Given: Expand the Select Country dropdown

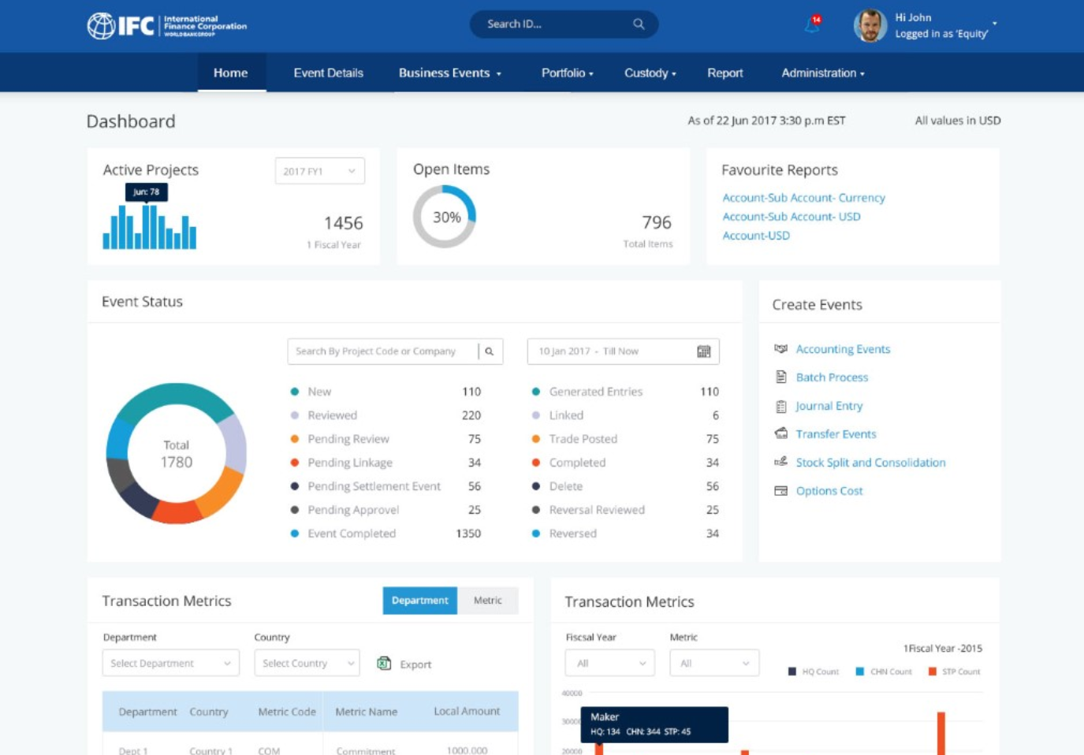Looking at the screenshot, I should coord(307,664).
